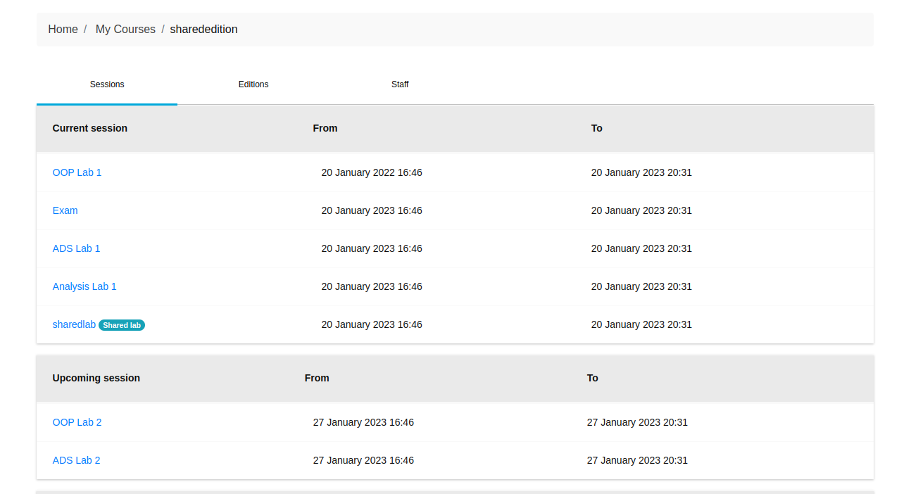Viewport: 911px width, 494px height.
Task: Open the ADS Lab 1 session
Action: (x=76, y=248)
